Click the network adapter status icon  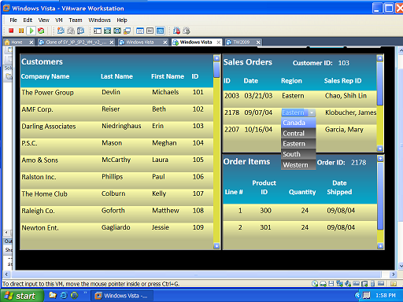pyautogui.click(x=339, y=283)
